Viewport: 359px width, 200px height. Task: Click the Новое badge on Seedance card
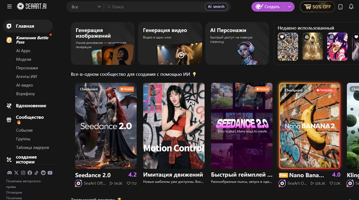click(x=127, y=89)
